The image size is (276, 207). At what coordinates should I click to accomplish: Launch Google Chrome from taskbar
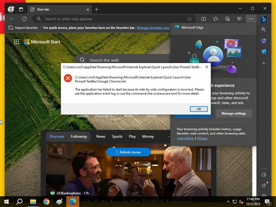click(46, 202)
